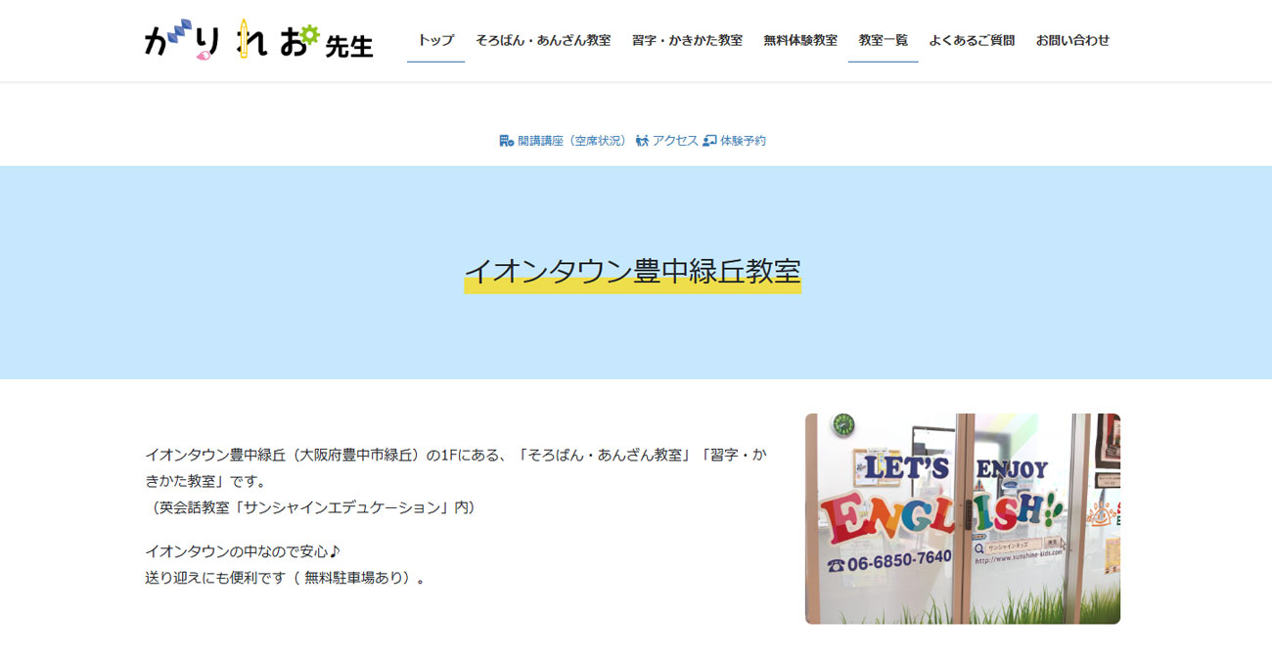Click the かりれお先生 logo to return home
The width and height of the screenshot is (1272, 655).
coord(257,39)
